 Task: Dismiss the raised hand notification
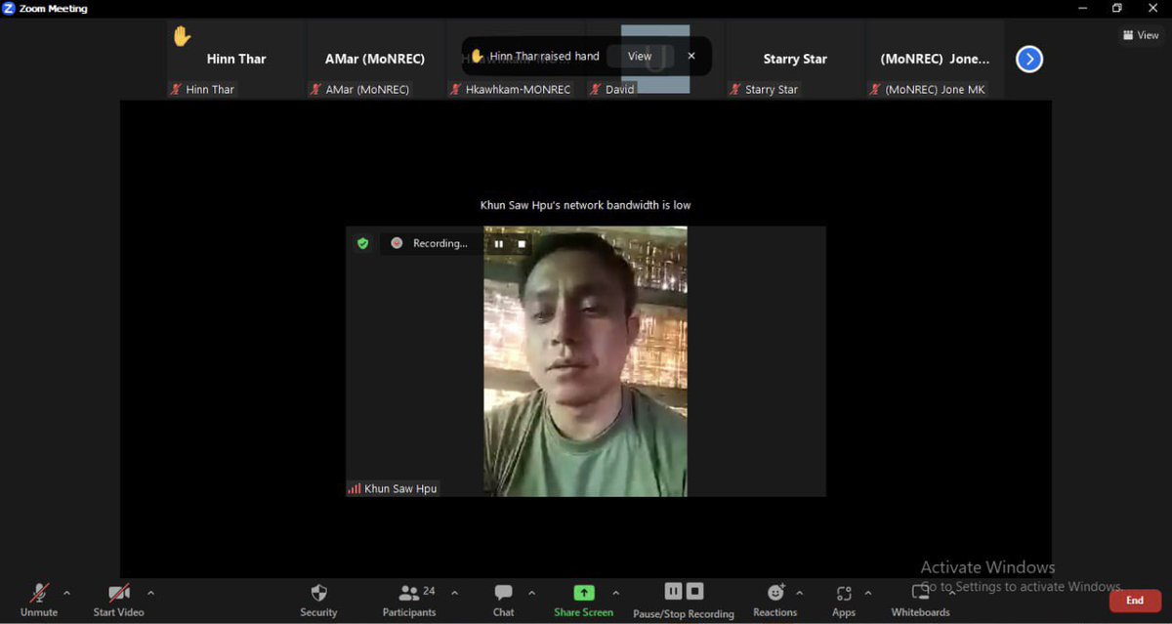[691, 56]
